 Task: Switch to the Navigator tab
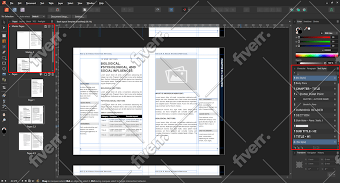coord(311,152)
